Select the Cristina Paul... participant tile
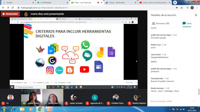 (x=116, y=98)
